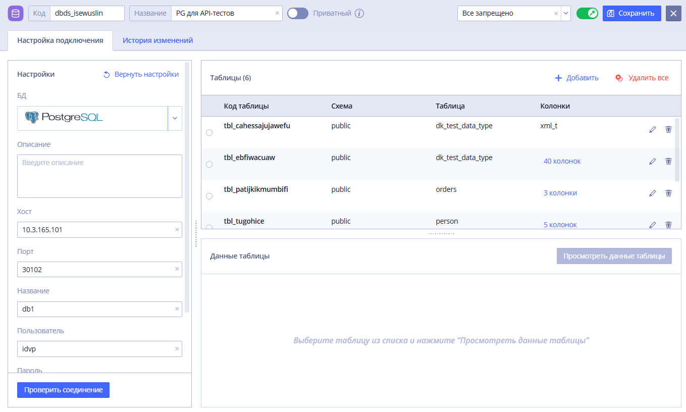Toggle the Приватный switch
686x412 pixels.
tap(297, 14)
